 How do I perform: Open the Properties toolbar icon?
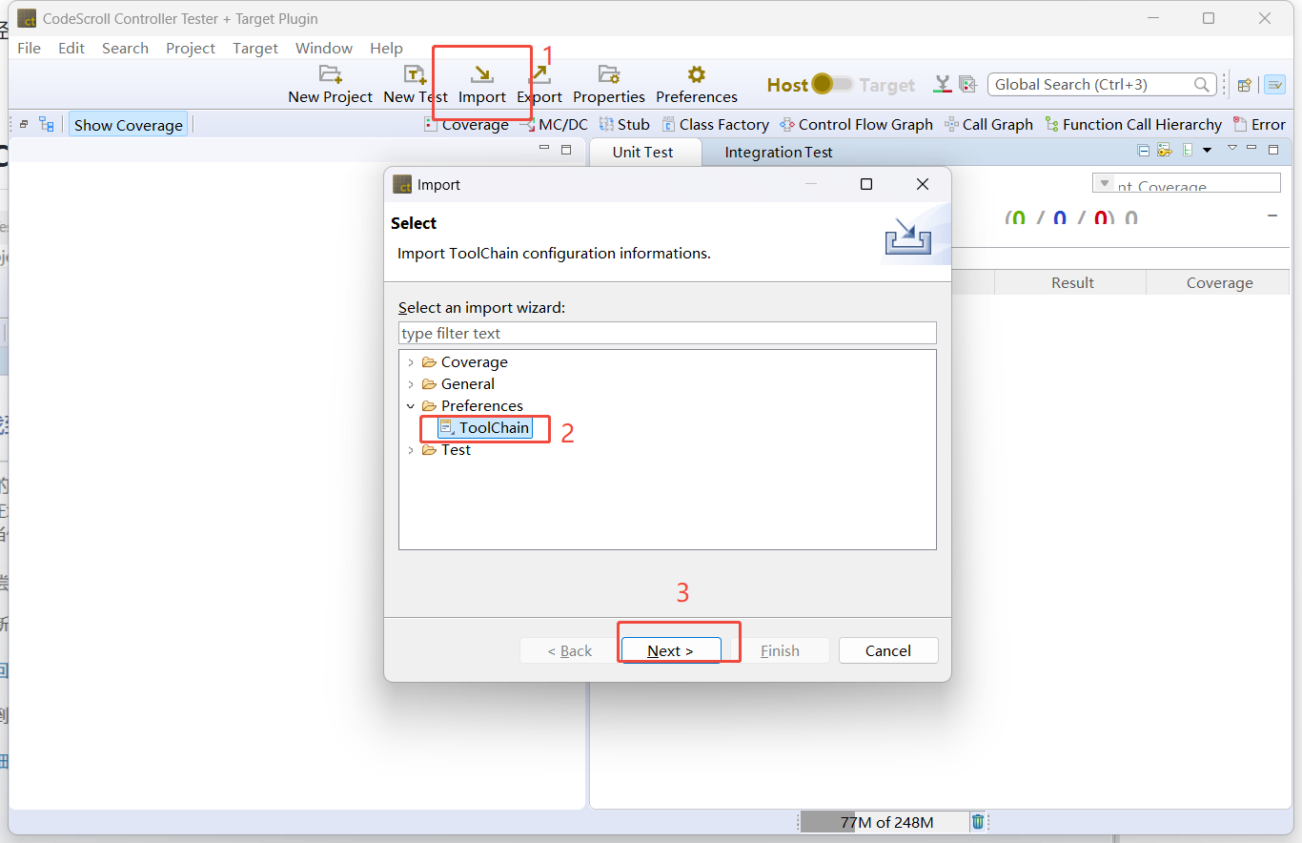tap(608, 75)
